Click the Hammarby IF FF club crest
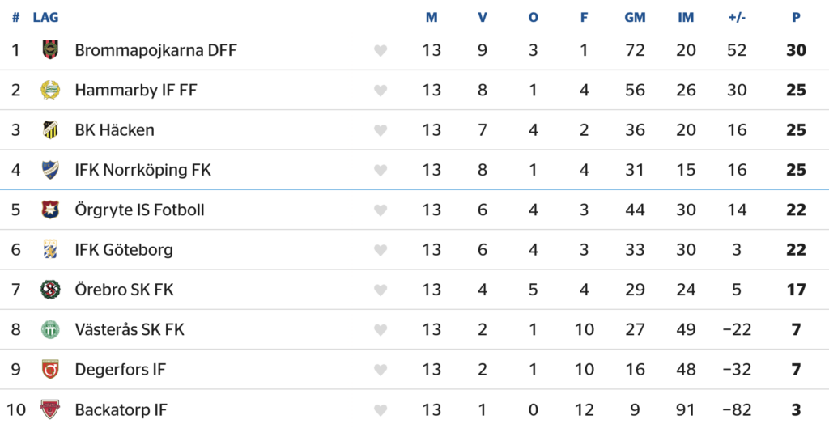The height and width of the screenshot is (428, 829). coord(50,90)
